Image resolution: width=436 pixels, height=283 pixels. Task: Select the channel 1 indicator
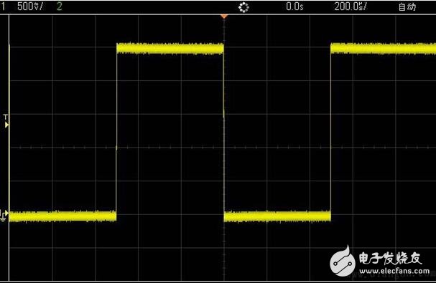(x=3, y=6)
